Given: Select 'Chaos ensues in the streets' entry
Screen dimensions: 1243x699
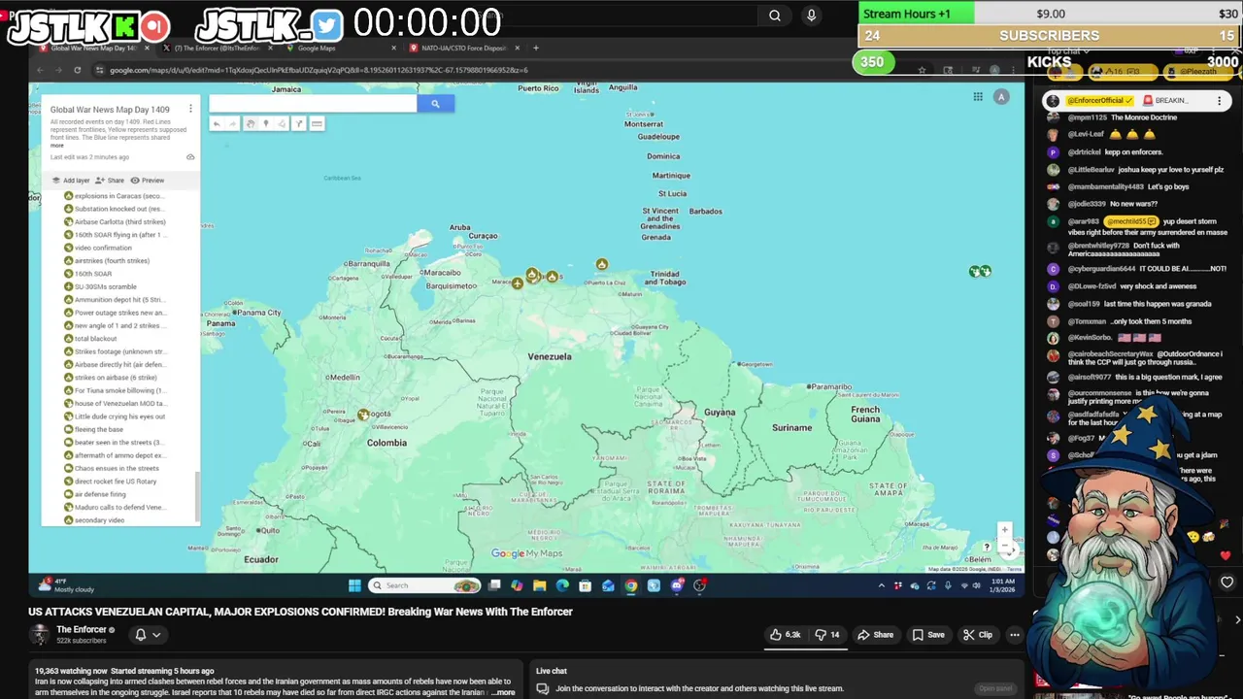Looking at the screenshot, I should (x=112, y=468).
